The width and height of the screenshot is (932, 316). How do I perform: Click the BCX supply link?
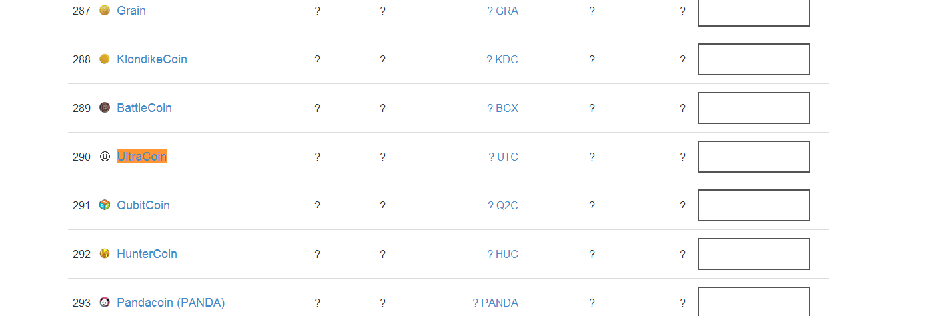pyautogui.click(x=503, y=108)
